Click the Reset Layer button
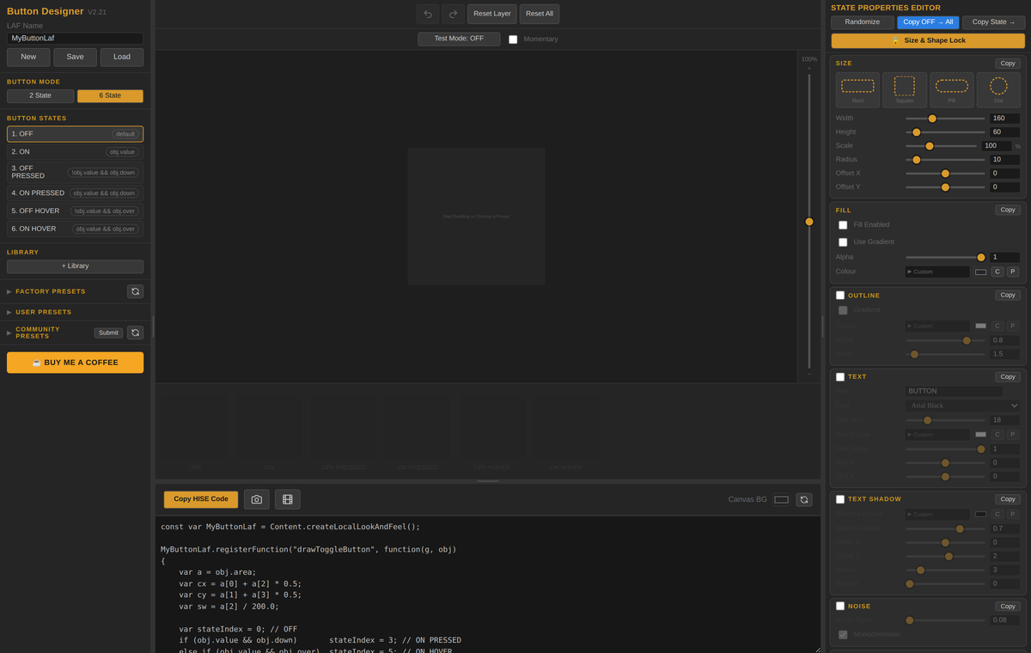Viewport: 1031px width, 653px height. coord(492,14)
